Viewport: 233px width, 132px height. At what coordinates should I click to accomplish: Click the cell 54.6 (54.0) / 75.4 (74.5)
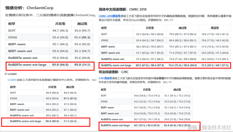(147, 95)
